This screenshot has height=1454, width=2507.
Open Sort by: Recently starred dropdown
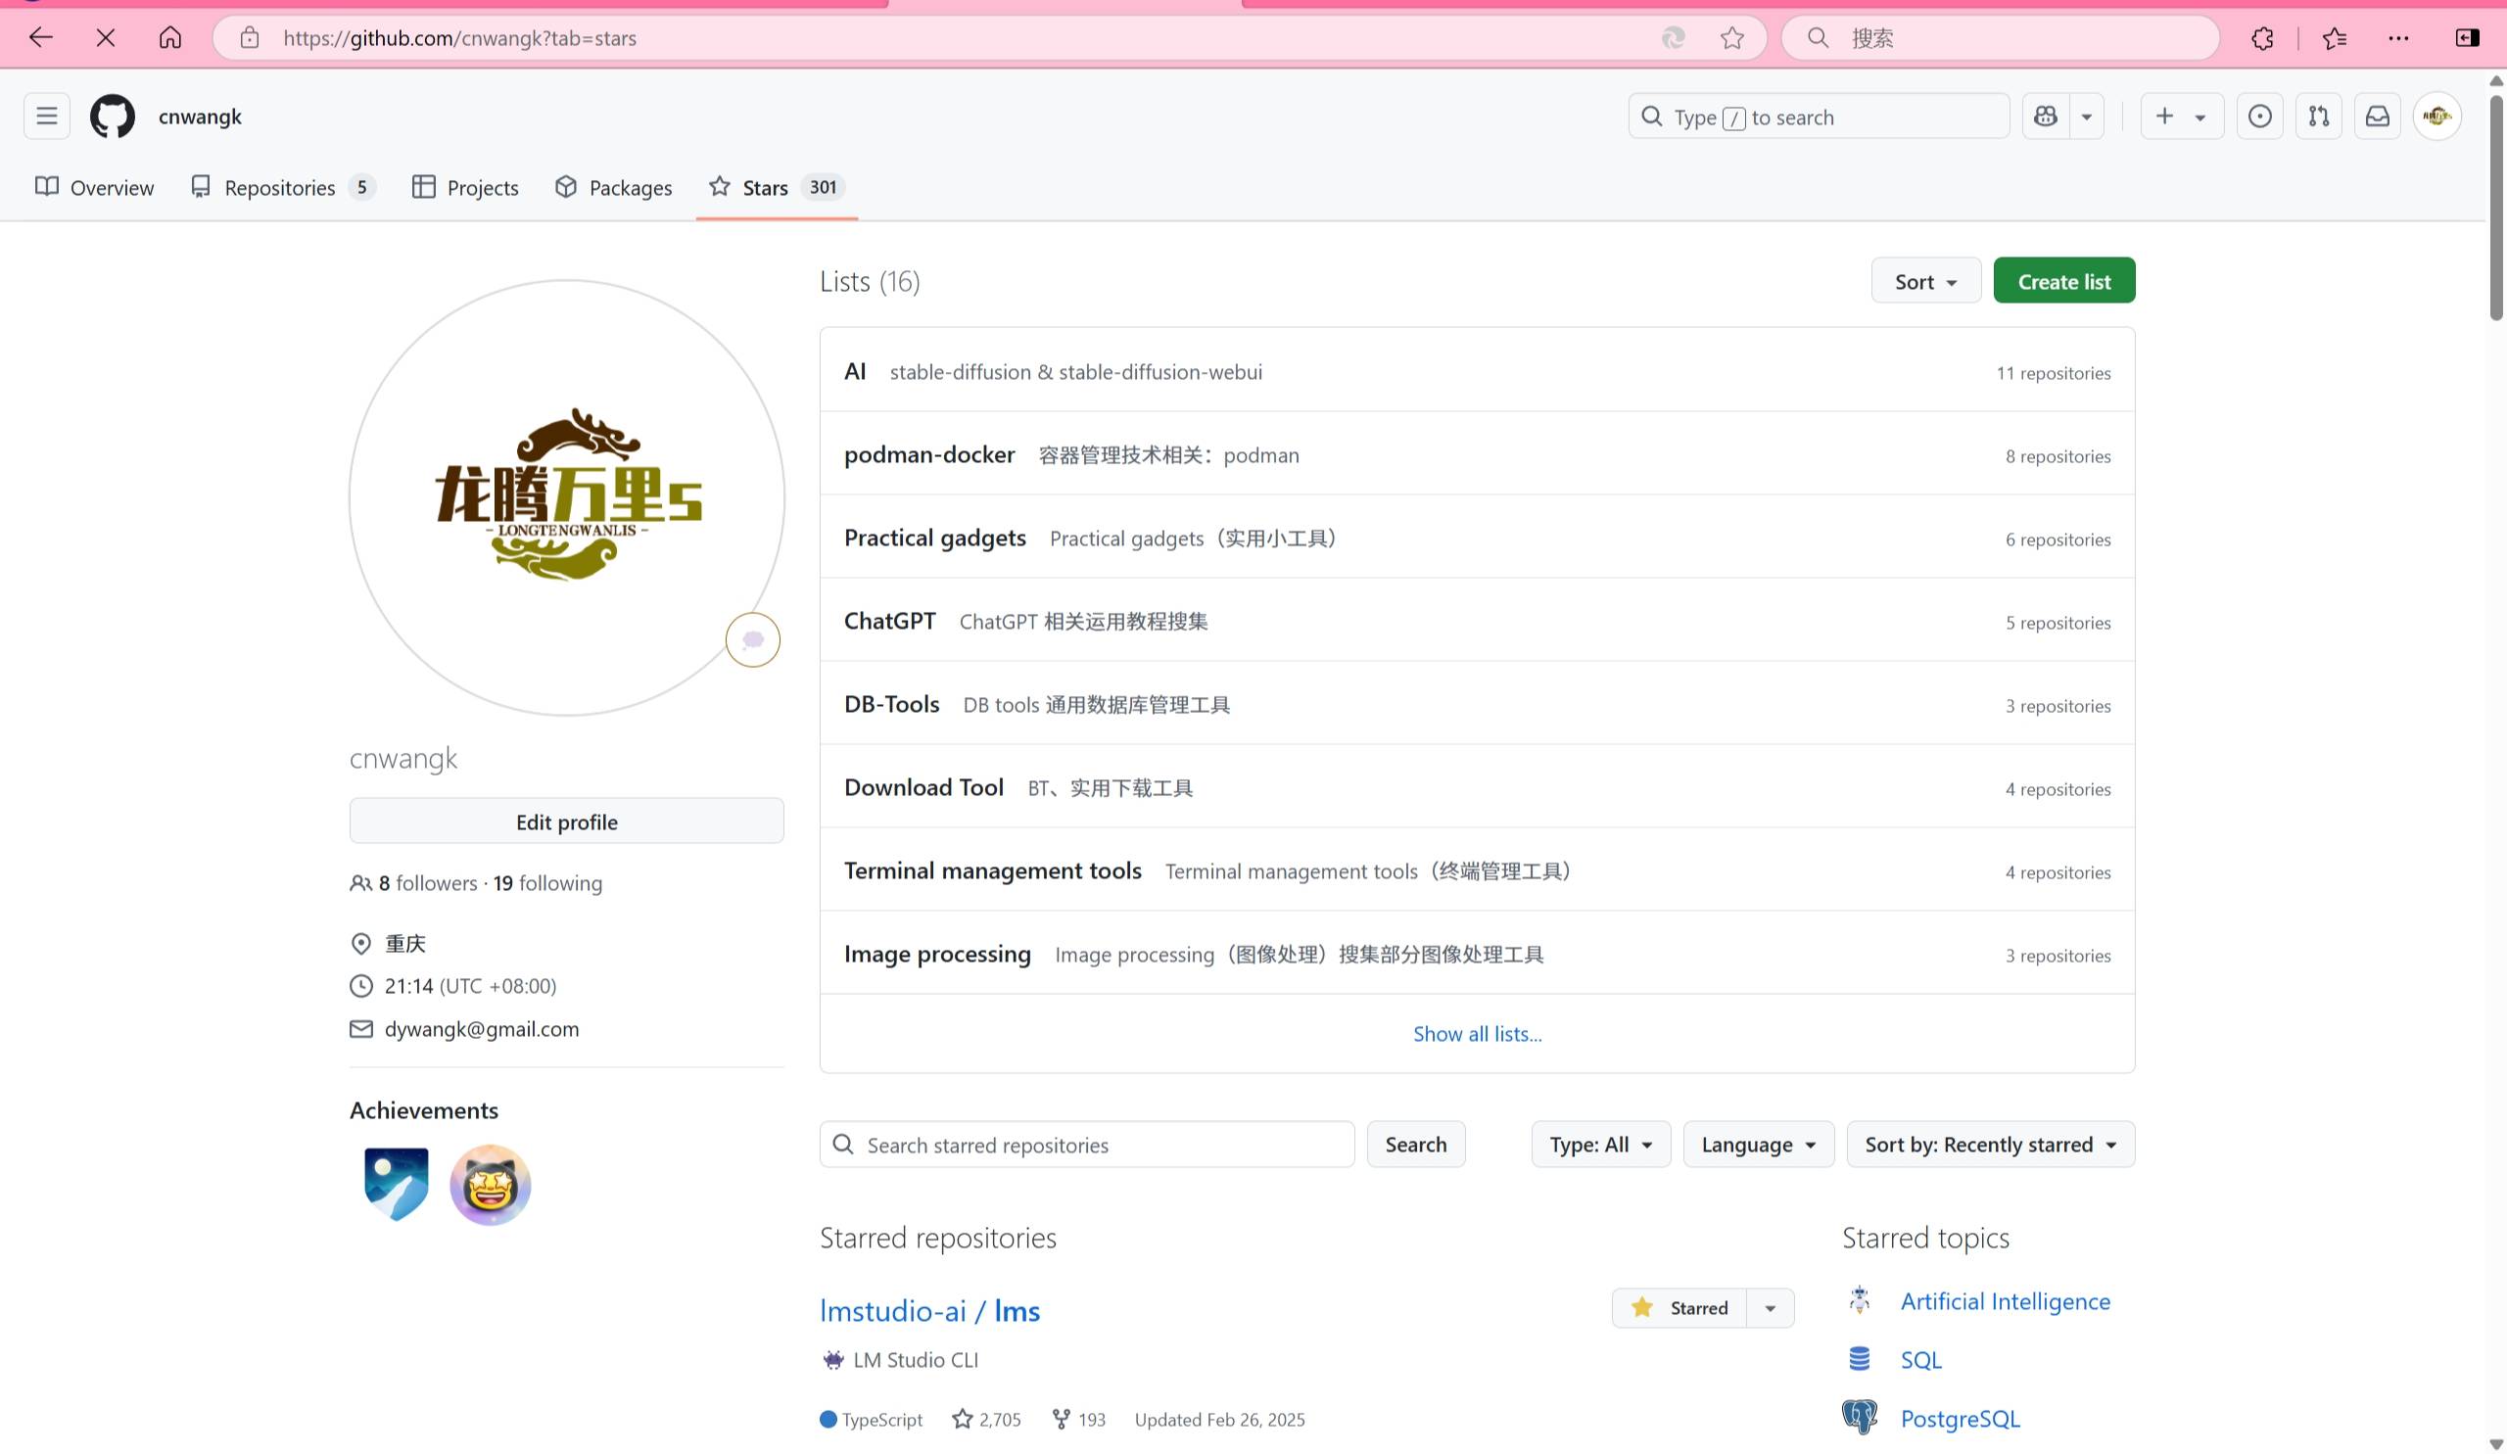[1990, 1145]
